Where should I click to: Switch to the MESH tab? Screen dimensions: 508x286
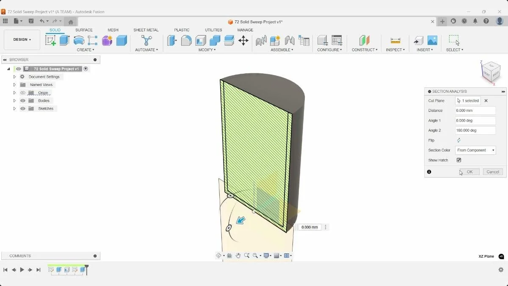[113, 30]
